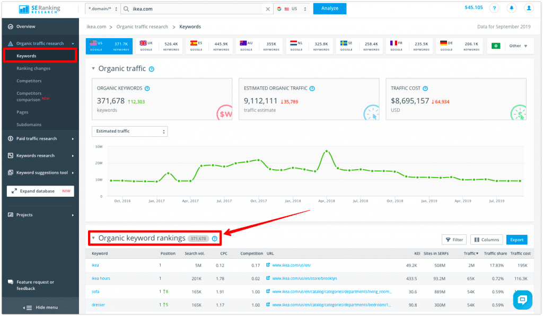Click the April 2018 peak on chart
The height and width of the screenshot is (316, 543).
(327, 151)
